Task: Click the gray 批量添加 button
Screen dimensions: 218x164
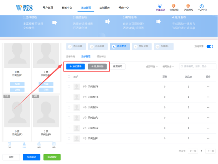Action: coord(97,67)
